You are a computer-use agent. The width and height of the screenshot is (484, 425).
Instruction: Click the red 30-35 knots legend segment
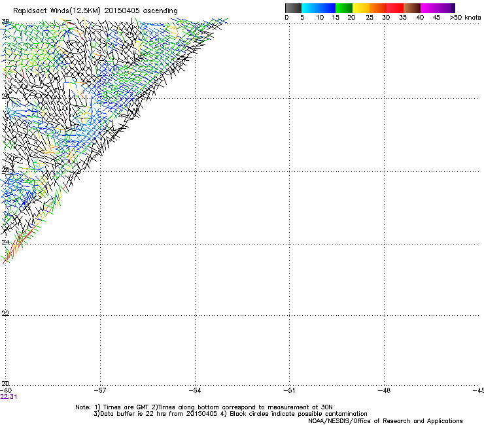click(395, 8)
